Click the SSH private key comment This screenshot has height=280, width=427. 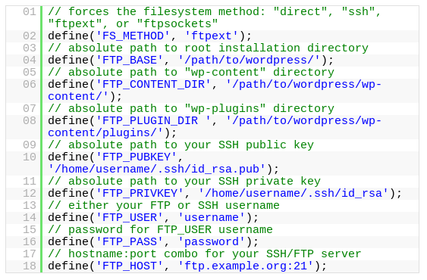[184, 182]
